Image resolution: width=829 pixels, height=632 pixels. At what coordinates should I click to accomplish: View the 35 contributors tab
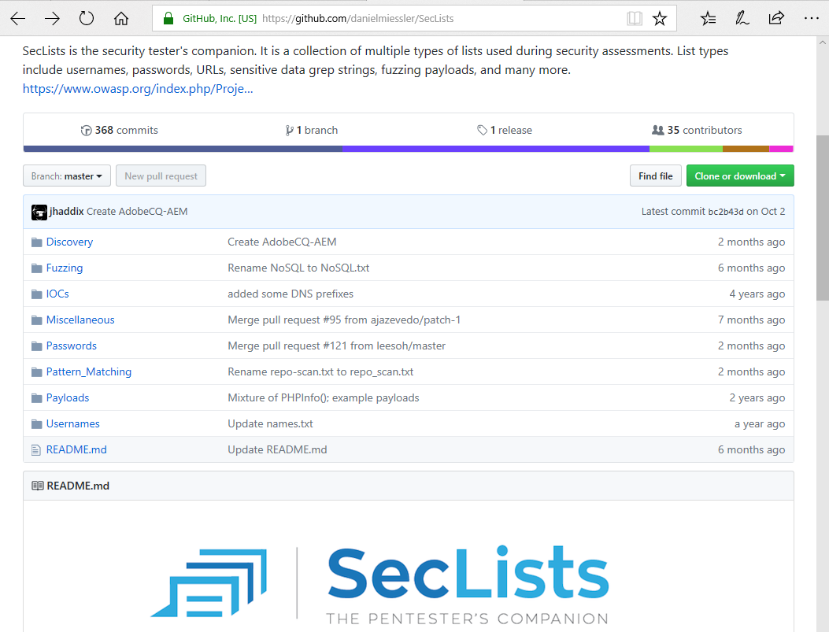[x=697, y=131]
